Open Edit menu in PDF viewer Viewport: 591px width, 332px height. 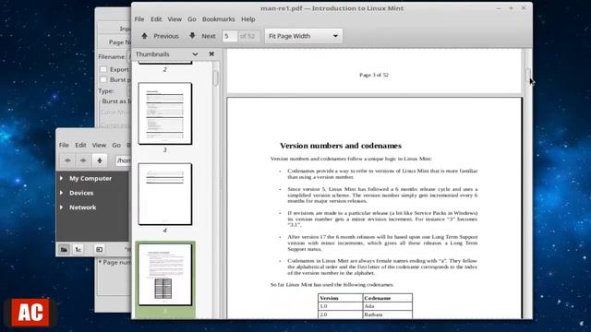pyautogui.click(x=156, y=19)
